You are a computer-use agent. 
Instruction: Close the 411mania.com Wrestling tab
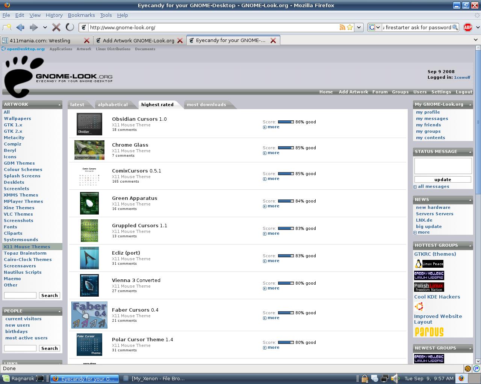point(87,40)
